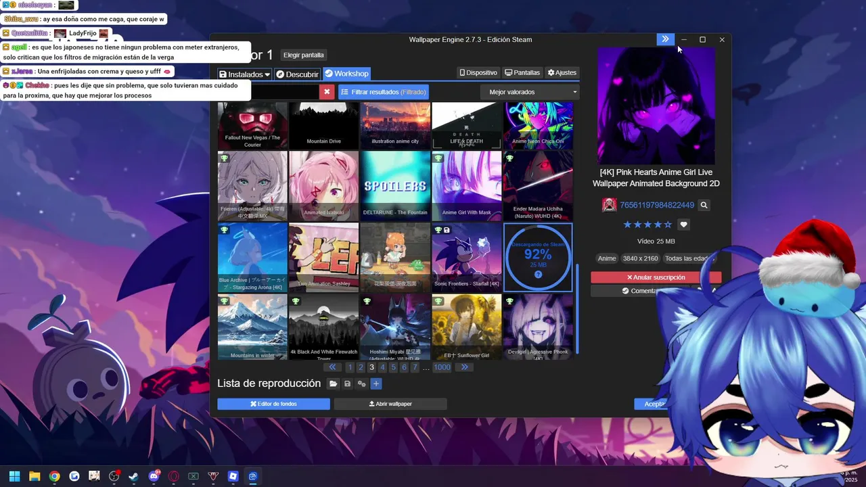
Task: Select Anime Girl With Mask wallpaper
Action: (x=467, y=185)
